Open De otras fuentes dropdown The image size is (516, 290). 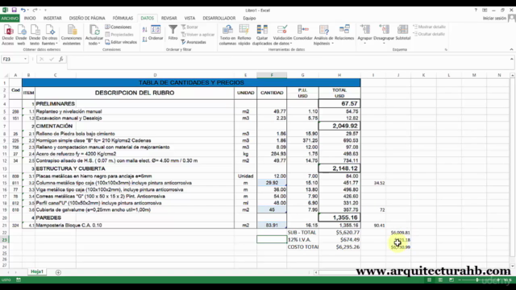click(50, 35)
